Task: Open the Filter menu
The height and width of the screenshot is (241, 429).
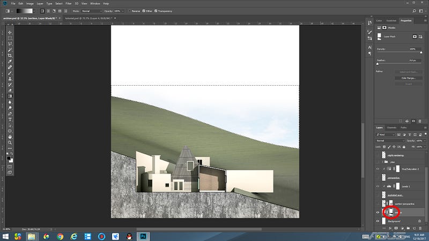Action: point(69,4)
